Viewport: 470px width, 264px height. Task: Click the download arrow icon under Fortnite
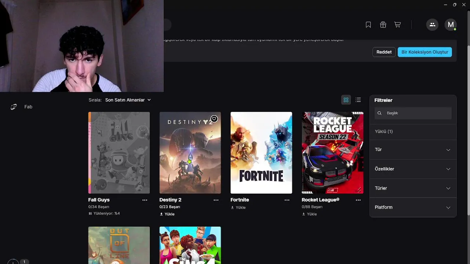click(x=232, y=208)
